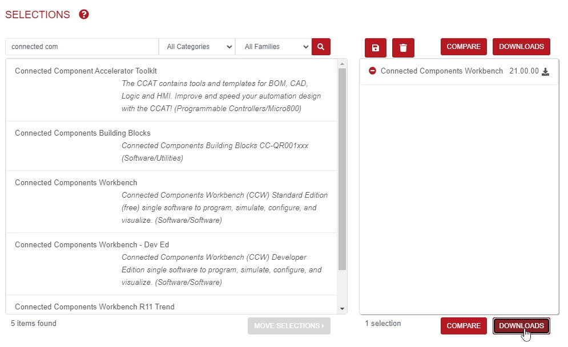This screenshot has width=568, height=347.
Task: Click the bottom DOWNLOADS button
Action: click(x=521, y=326)
